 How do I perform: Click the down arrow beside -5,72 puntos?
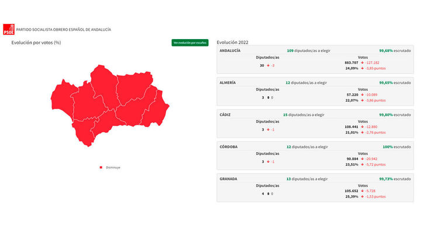pos(362,164)
